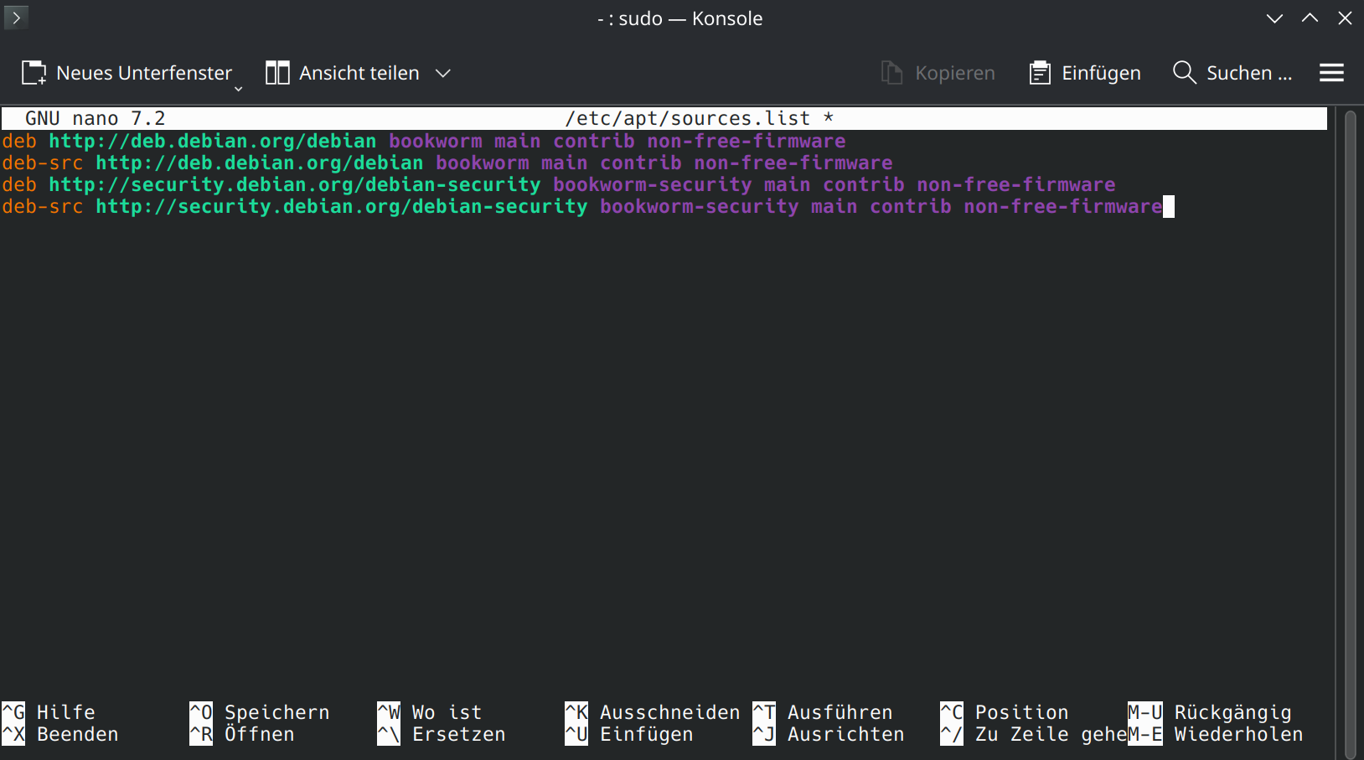
Task: Click the Neues Unterfenster tab icon
Action: 34,73
